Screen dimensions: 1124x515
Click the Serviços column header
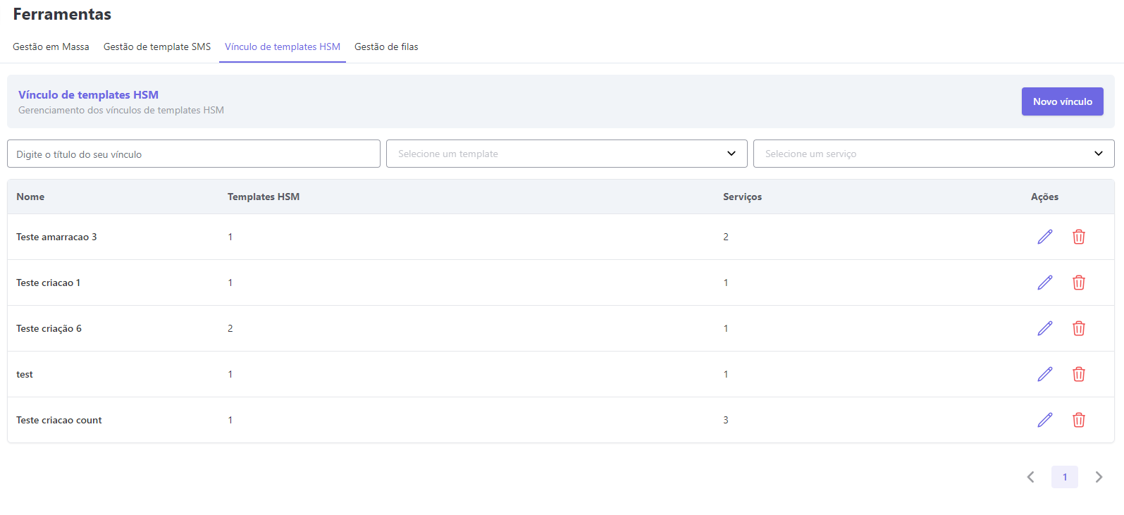(x=742, y=197)
